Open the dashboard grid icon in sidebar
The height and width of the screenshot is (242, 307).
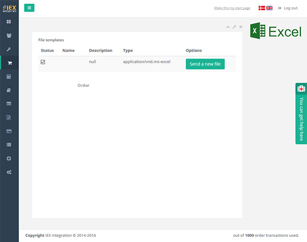pos(9,22)
